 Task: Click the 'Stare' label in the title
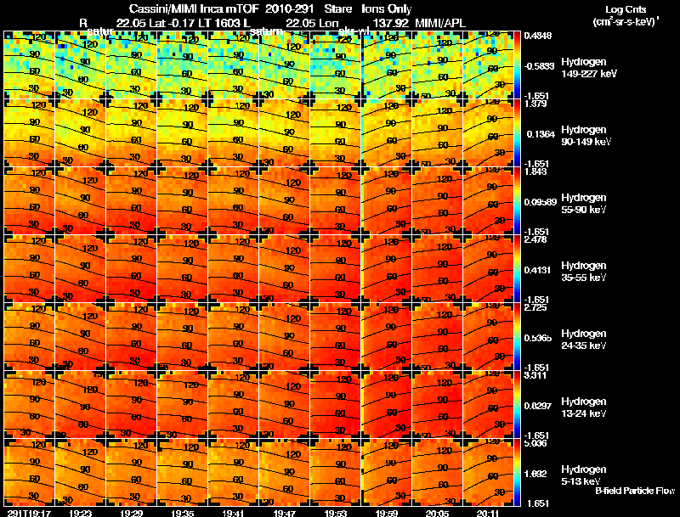click(x=337, y=9)
